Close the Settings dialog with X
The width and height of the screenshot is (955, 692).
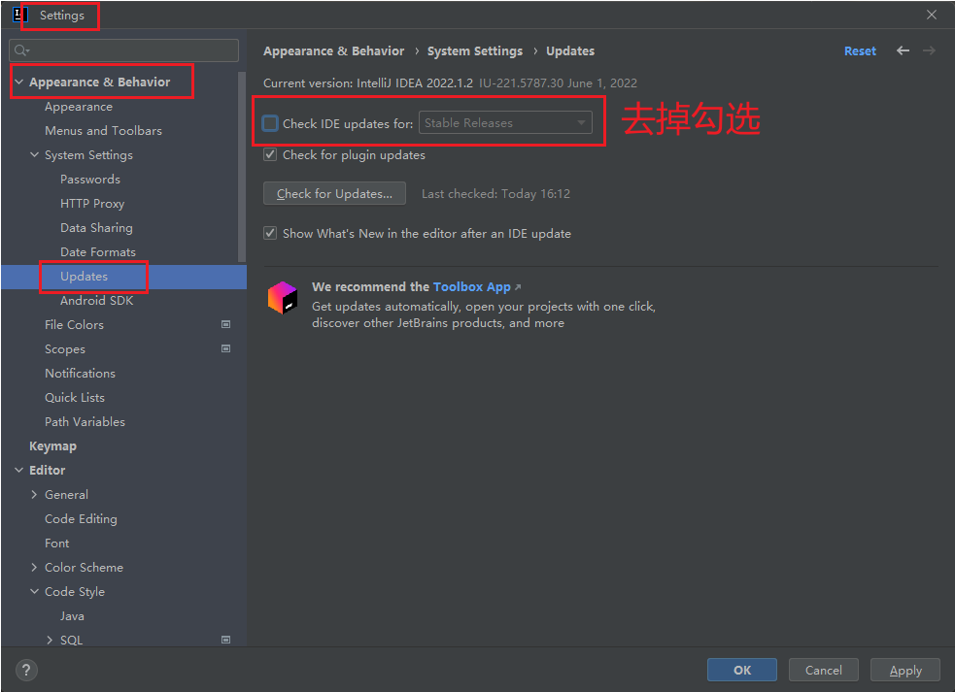click(932, 15)
